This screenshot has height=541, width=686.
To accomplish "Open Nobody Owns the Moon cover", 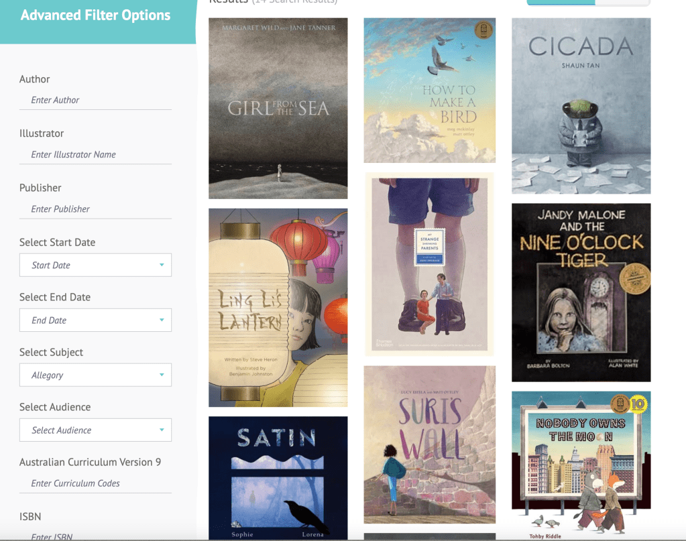I will pyautogui.click(x=581, y=466).
